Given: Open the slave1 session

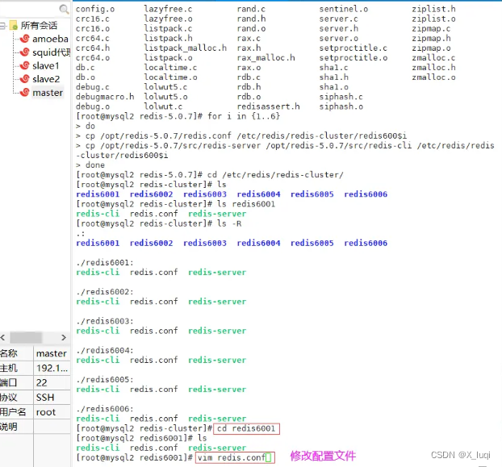Looking at the screenshot, I should point(46,66).
